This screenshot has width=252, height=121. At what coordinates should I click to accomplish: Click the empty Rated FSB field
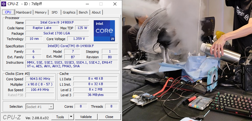tap(40, 95)
